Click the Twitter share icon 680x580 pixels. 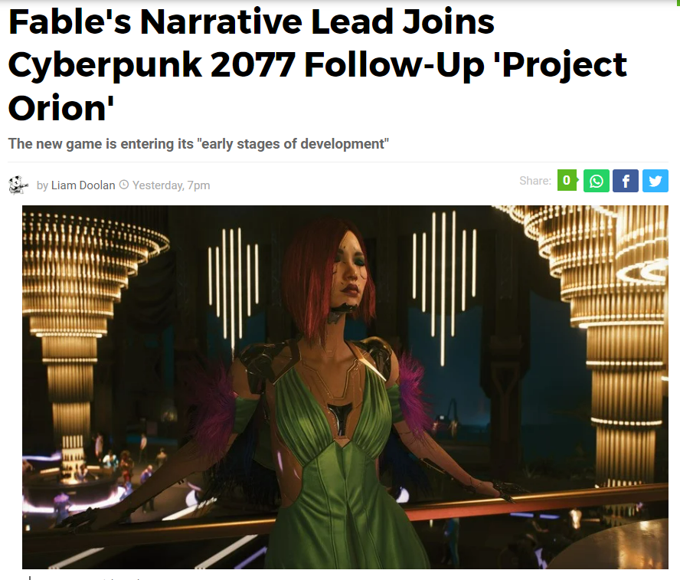pyautogui.click(x=655, y=181)
